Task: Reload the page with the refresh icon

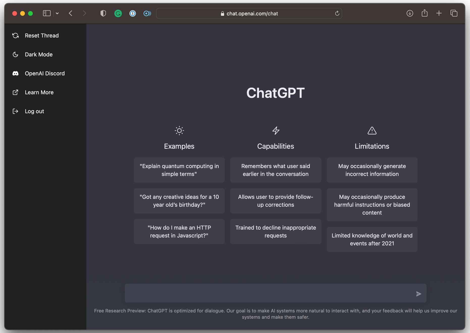Action: pos(337,13)
